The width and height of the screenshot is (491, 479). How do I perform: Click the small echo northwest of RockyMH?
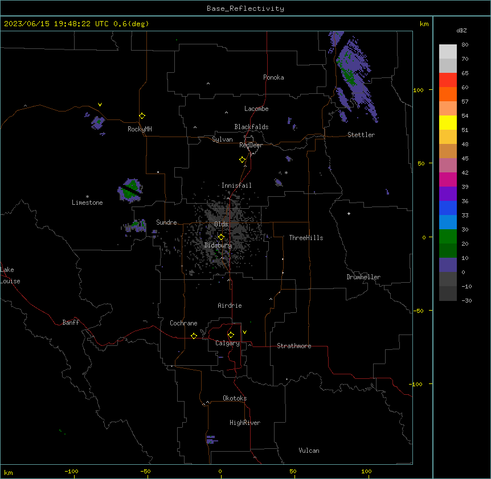click(x=98, y=122)
